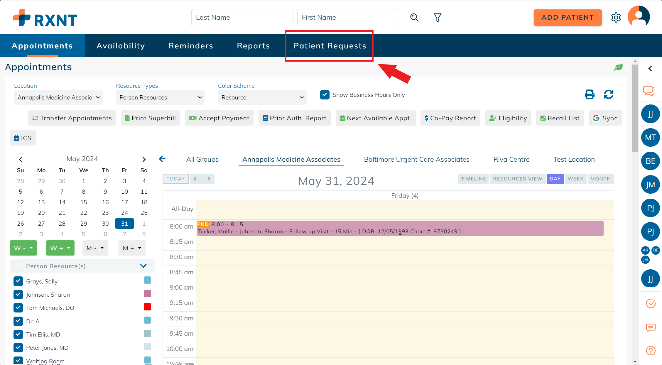Uncheck Peter Jones, MD resource
662x365 pixels.
tap(18, 347)
